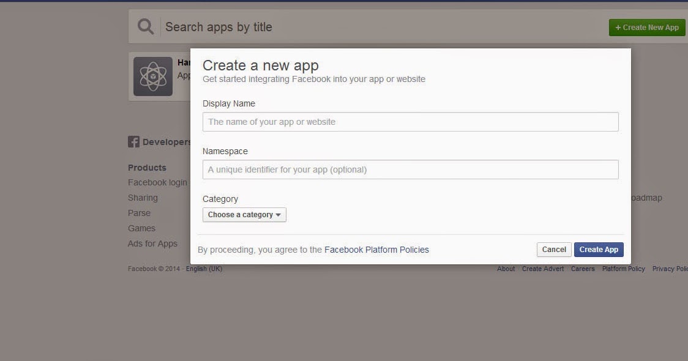Click the Facebook © 2014 footer text

click(154, 269)
